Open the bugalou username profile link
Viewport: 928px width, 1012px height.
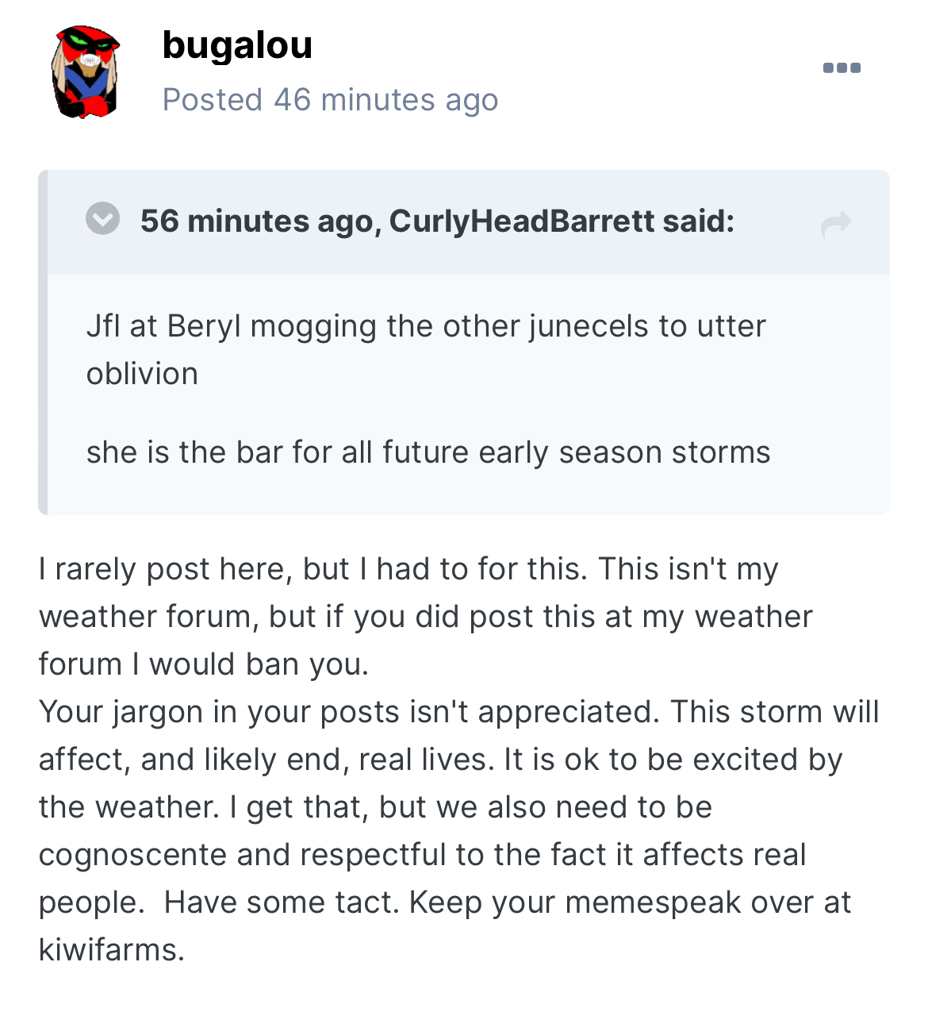click(237, 45)
